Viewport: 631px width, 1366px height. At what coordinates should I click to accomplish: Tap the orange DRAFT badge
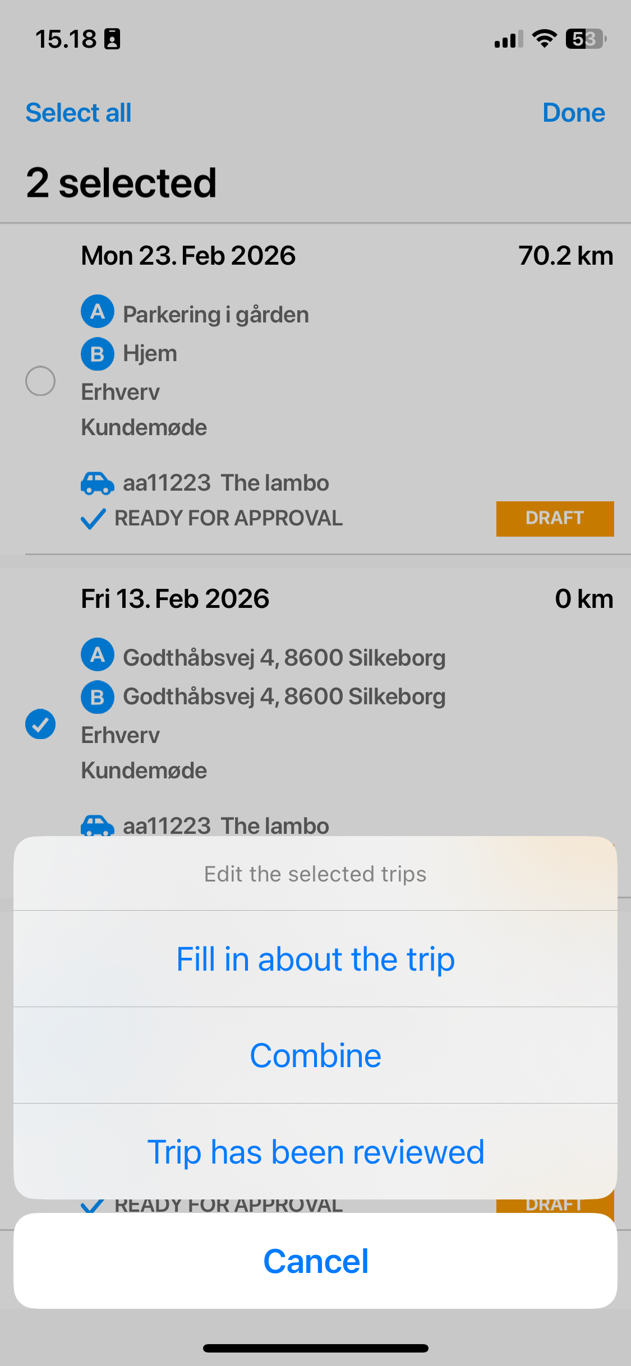[x=555, y=519]
